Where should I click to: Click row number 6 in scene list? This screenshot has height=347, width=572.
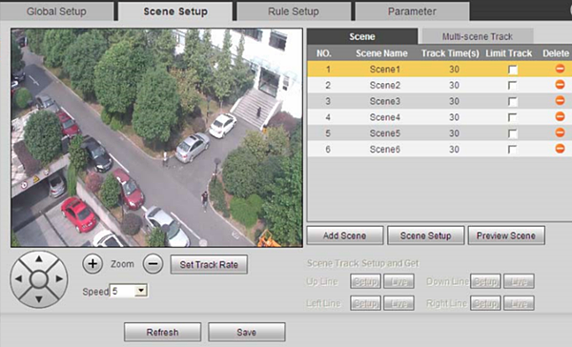(x=328, y=150)
